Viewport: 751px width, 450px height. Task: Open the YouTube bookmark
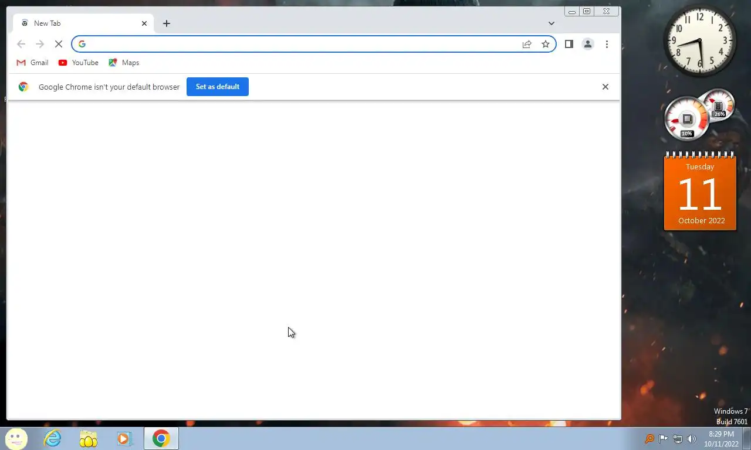(79, 63)
